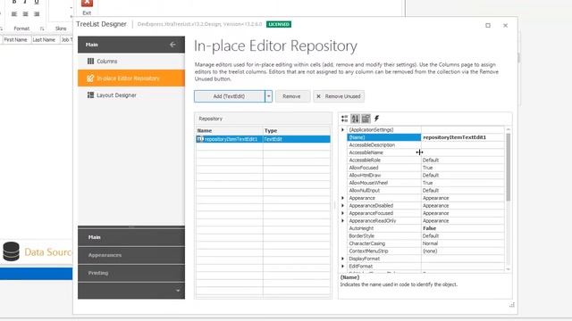Expand the DisplayFormat property node

[342, 259]
